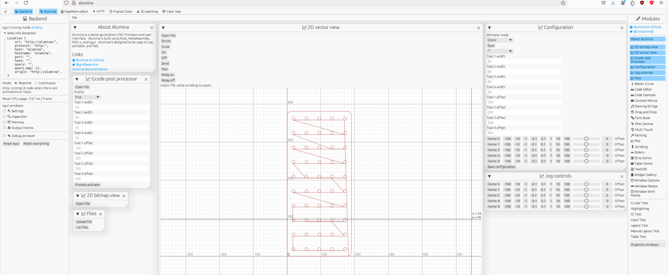Select the Continuous mode radio button

point(36,83)
